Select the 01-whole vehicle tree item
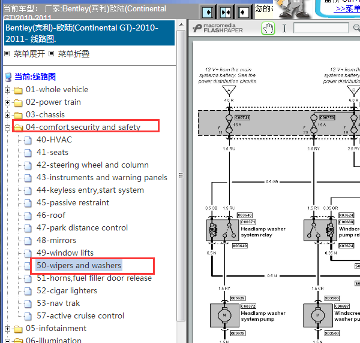The width and height of the screenshot is (360, 343). pyautogui.click(x=57, y=89)
